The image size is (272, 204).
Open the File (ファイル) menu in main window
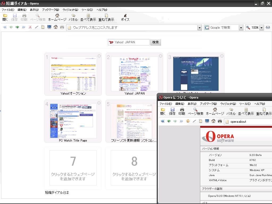tap(8, 10)
